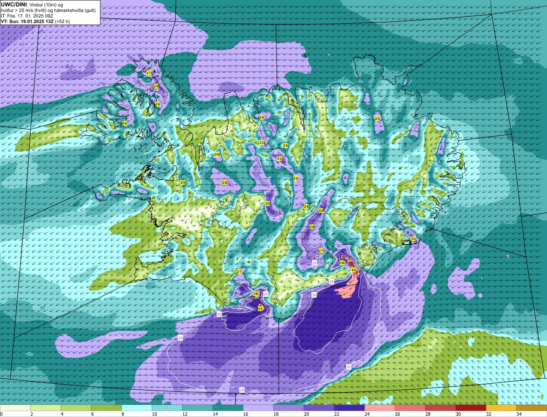
Task: Click the yellow gust marker reading 42
Action: point(353,270)
